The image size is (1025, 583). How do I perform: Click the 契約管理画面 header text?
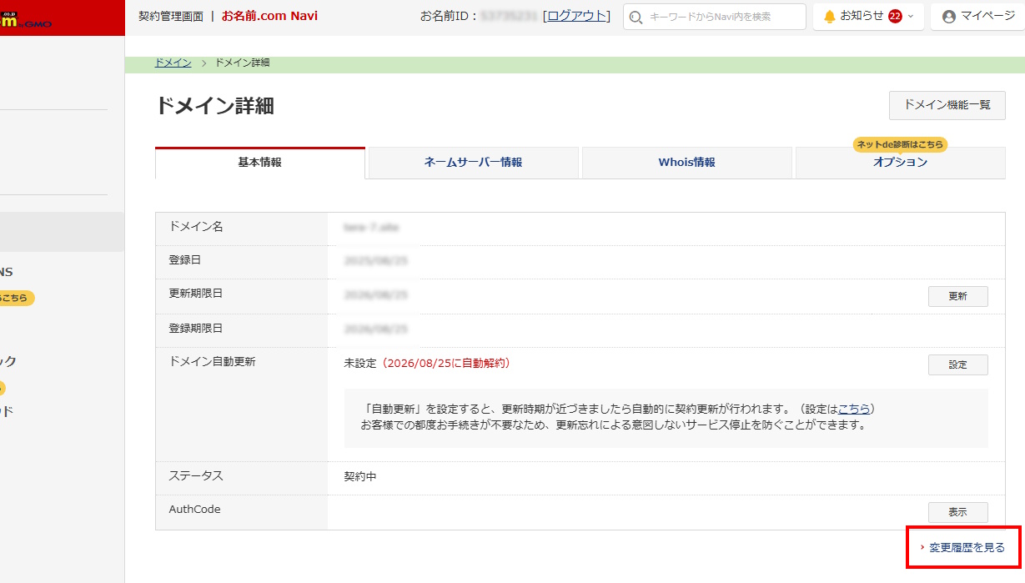pos(170,16)
